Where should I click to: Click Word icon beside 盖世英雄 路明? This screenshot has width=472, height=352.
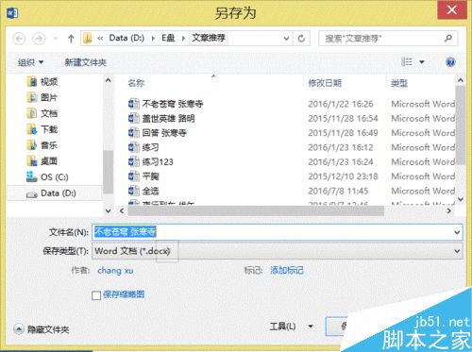tap(133, 118)
